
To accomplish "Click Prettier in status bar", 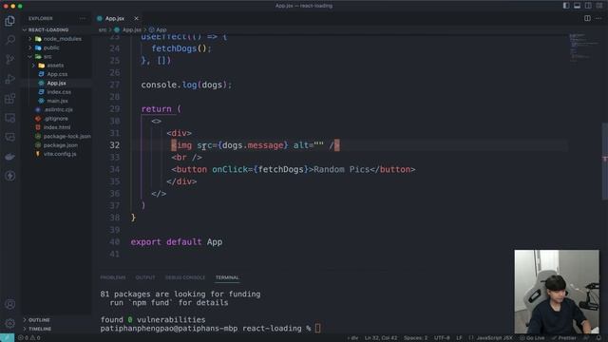I will [563, 338].
